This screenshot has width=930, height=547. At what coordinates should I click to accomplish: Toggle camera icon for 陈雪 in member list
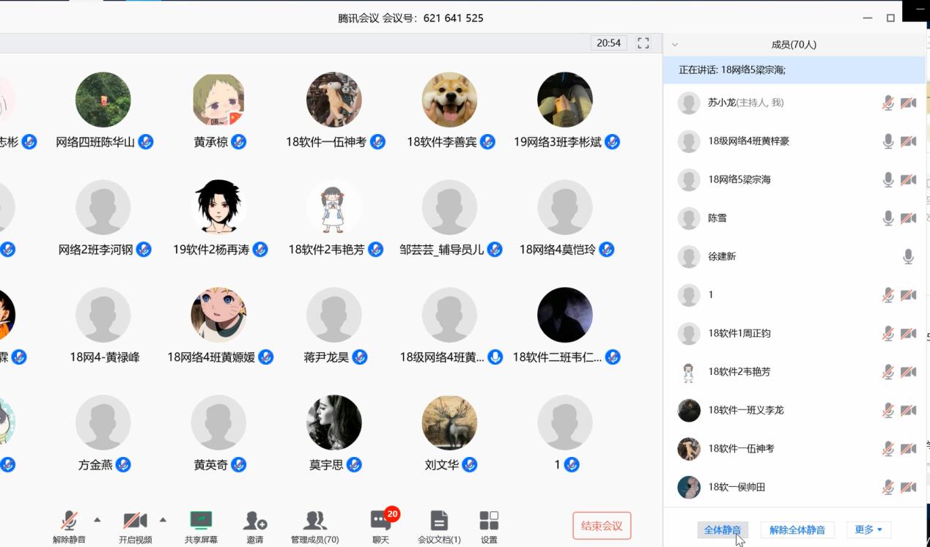tap(909, 218)
